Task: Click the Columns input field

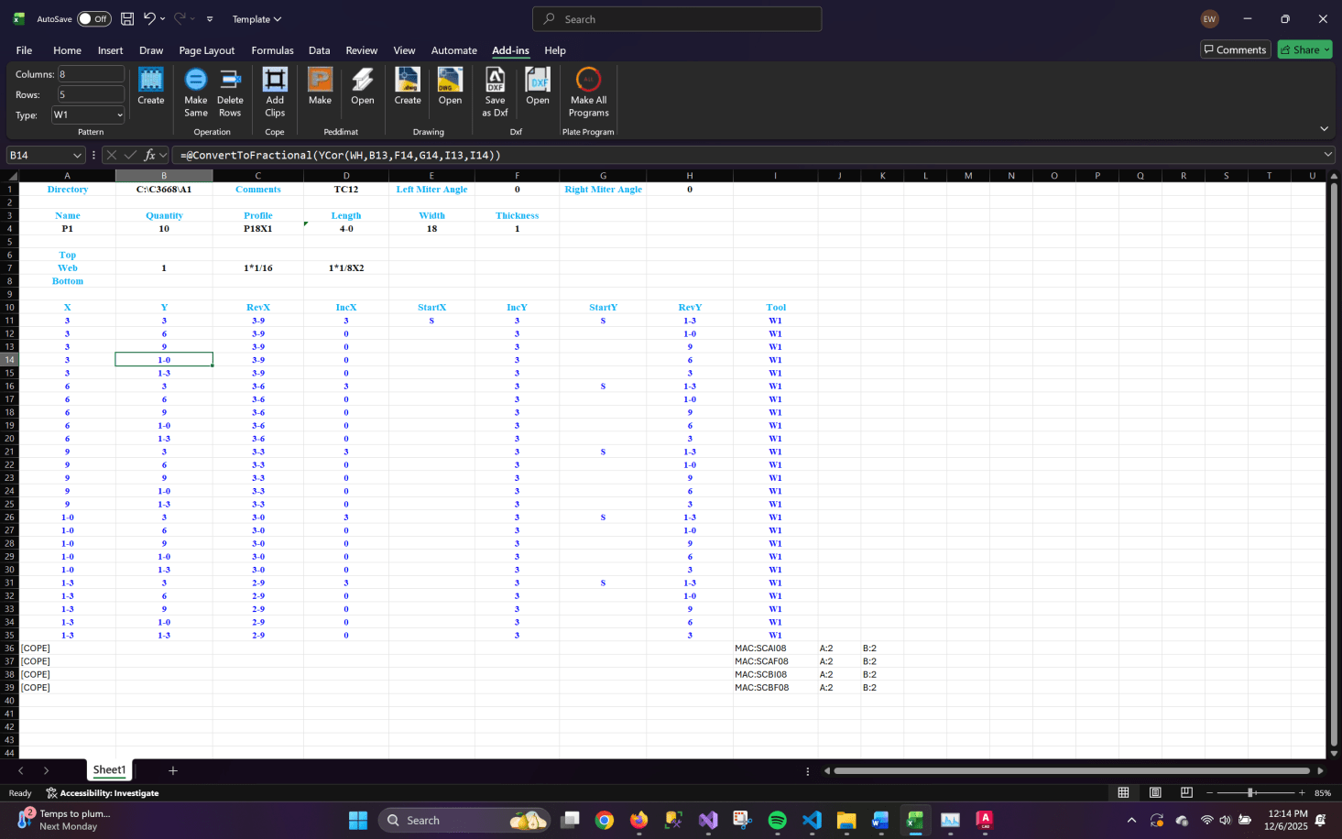Action: coord(91,74)
